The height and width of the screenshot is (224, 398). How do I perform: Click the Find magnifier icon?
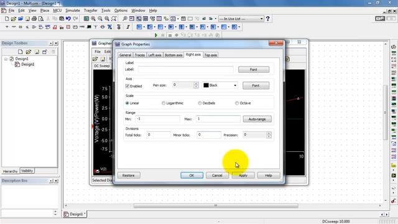coord(125,19)
